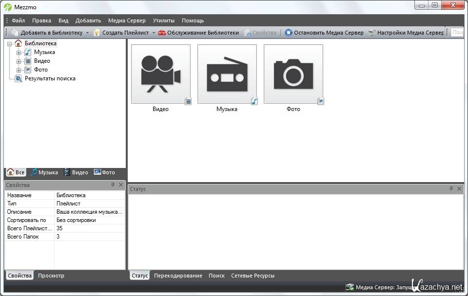Open the Утилиты menu
Screen dimensions: 468x296
coord(163,20)
